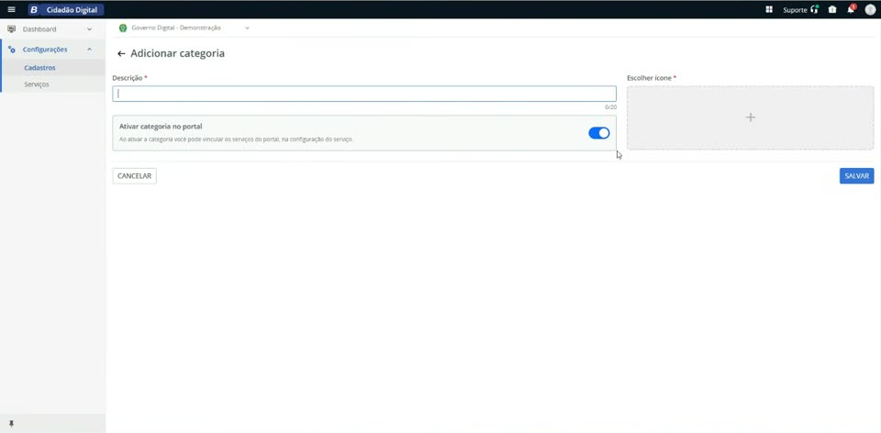Open Governo Digital - Demonstração entity dropdown

pos(184,28)
